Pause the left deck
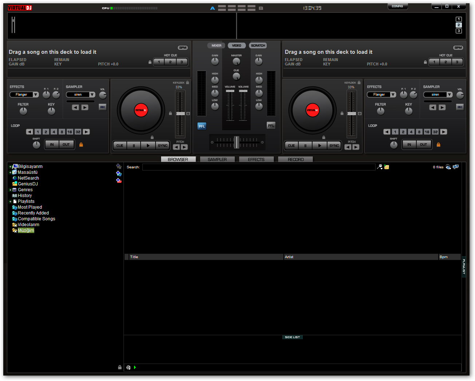 [134, 145]
